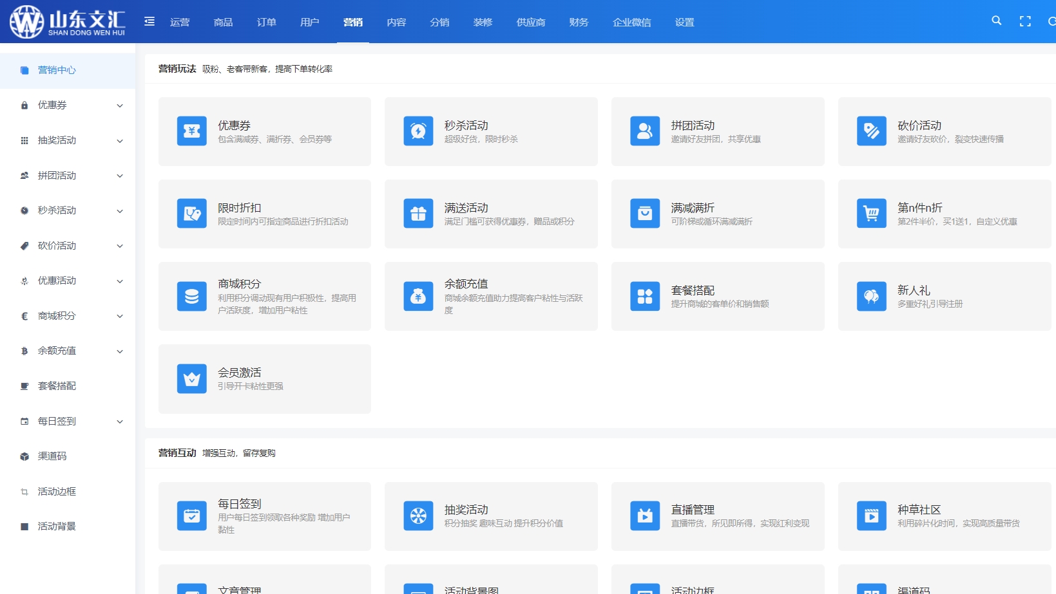
Task: Expand the 砍价活动 sidebar submenu arrow
Action: click(x=120, y=246)
